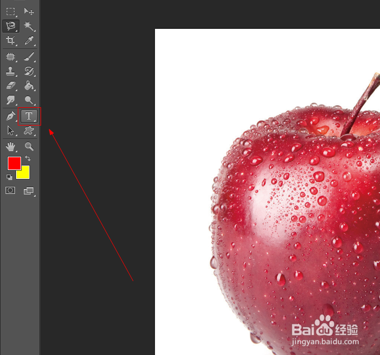The width and height of the screenshot is (380, 355).
Task: Select the Eyedropper tool
Action: click(x=29, y=40)
